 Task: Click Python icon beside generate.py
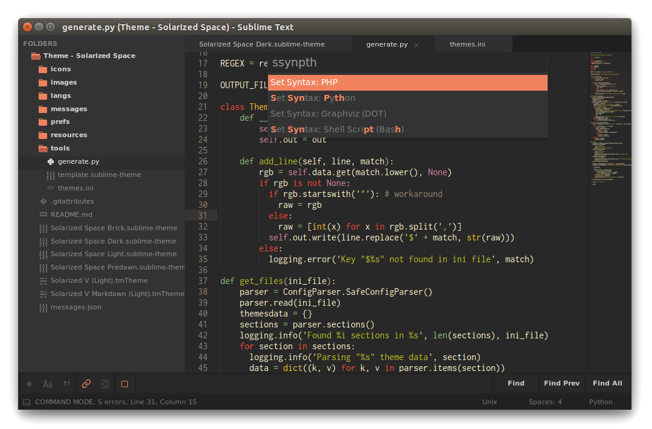(50, 161)
